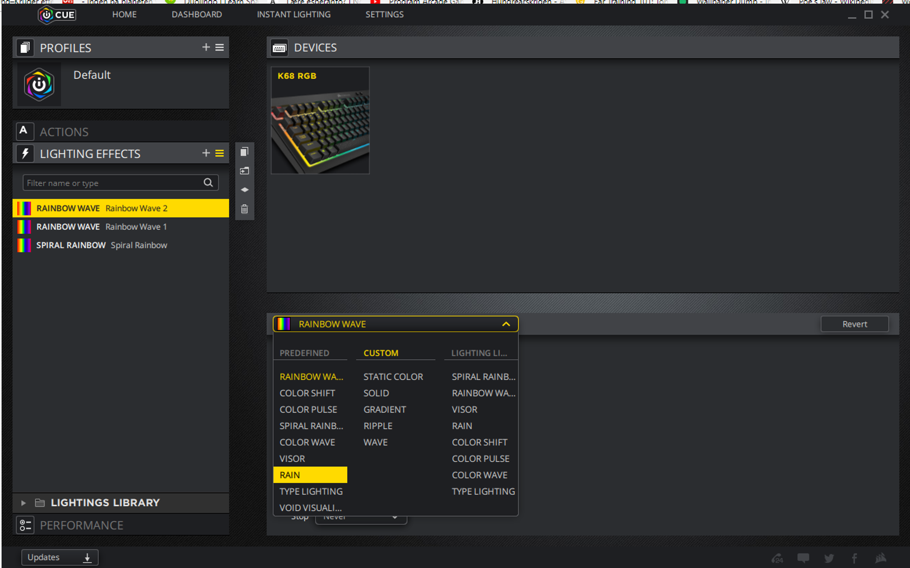This screenshot has width=910, height=568.
Task: Open the yellow Lighting Effects hamburger menu
Action: tap(220, 153)
